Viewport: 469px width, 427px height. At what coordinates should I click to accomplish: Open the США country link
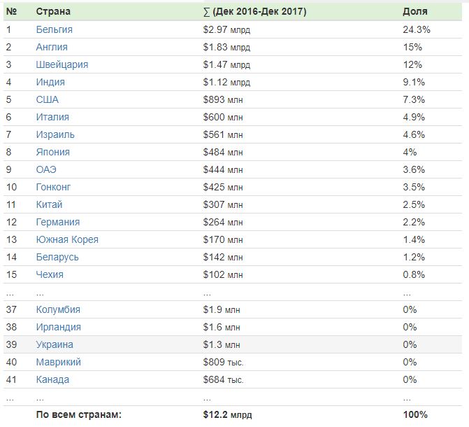tap(47, 99)
